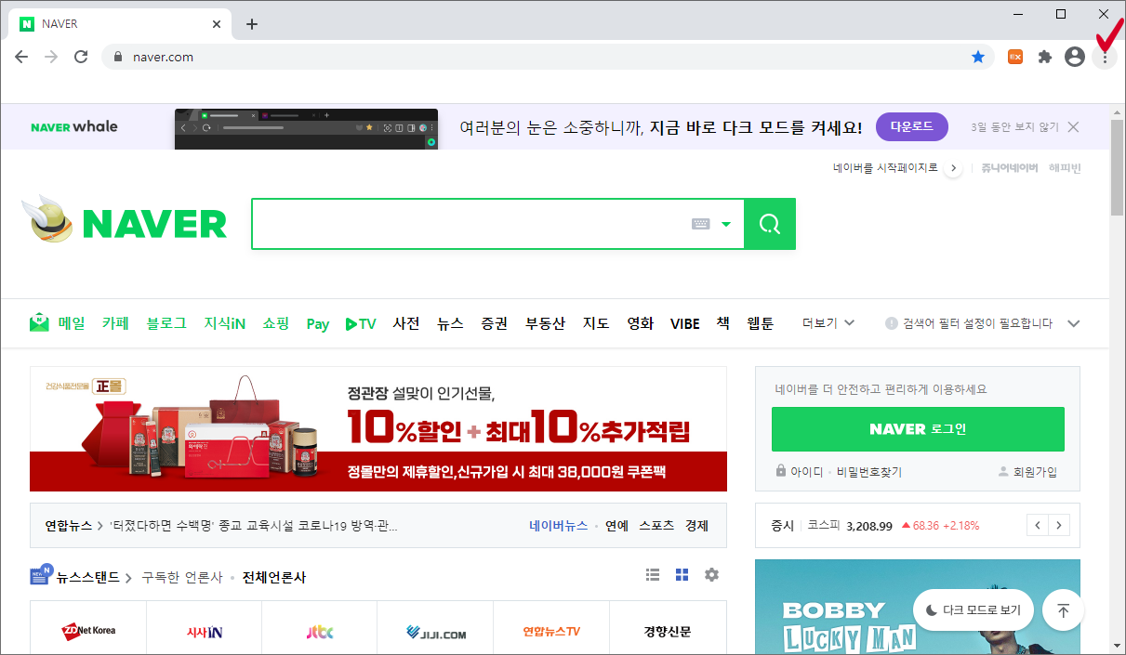Screen dimensions: 1126x655
Task: Switch the newsstand to list view
Action: (x=653, y=575)
